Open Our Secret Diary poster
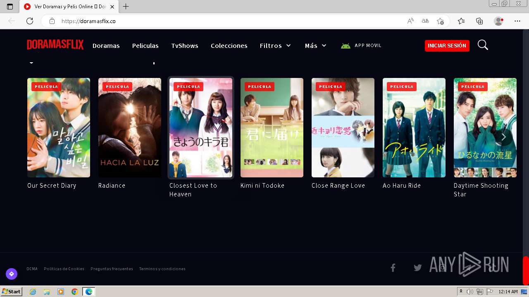 point(59,128)
